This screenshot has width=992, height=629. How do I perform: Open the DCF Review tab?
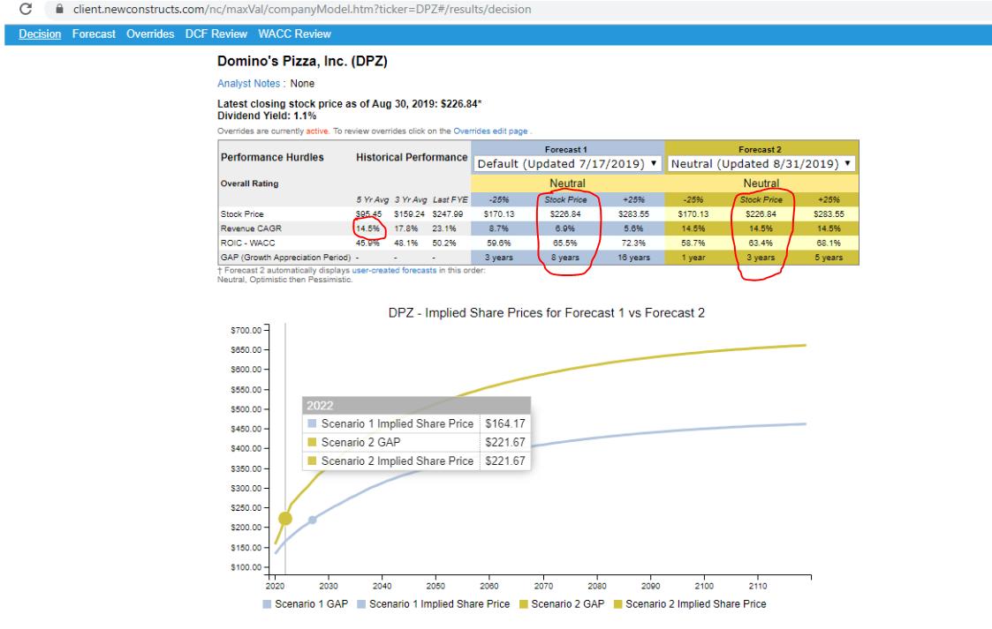216,34
